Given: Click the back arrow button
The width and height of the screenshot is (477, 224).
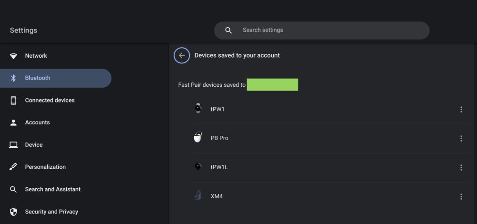Looking at the screenshot, I should click(x=182, y=55).
